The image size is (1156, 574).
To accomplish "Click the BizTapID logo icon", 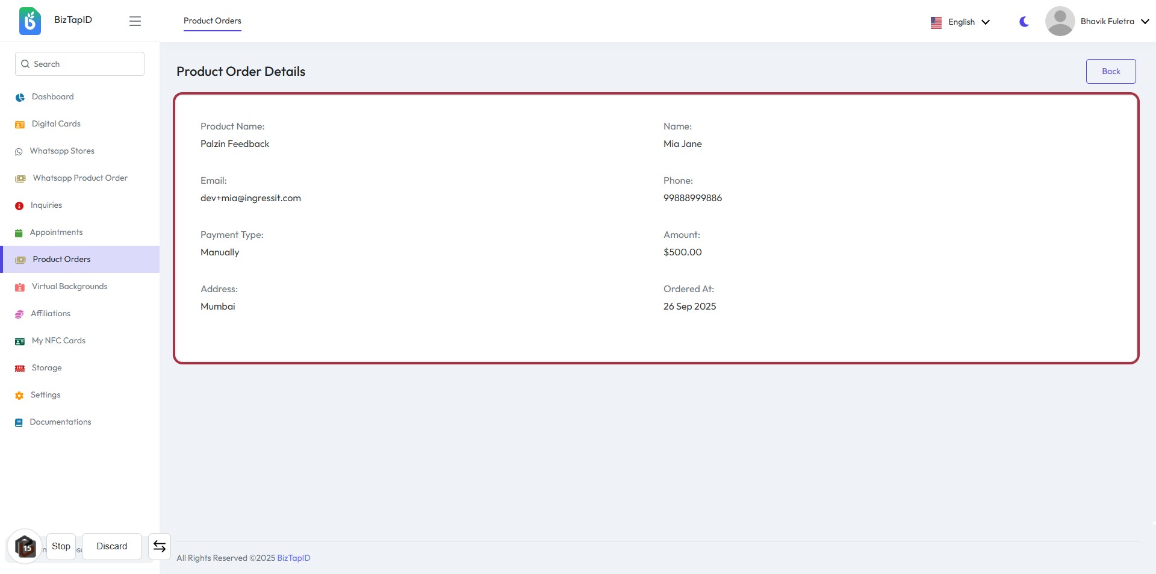I will point(30,21).
